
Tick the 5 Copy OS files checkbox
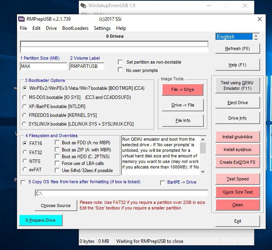(23, 182)
